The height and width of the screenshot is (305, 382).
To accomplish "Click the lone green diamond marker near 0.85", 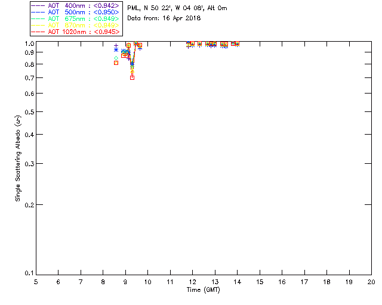I will point(116,58).
